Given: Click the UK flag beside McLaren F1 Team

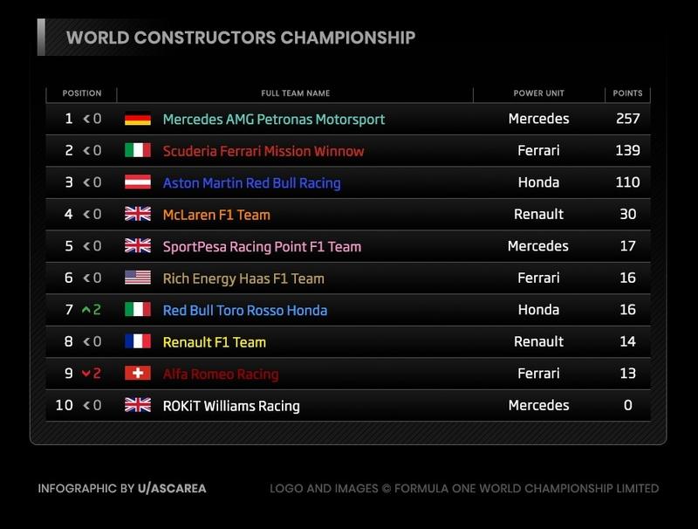Looking at the screenshot, I should pyautogui.click(x=137, y=215).
